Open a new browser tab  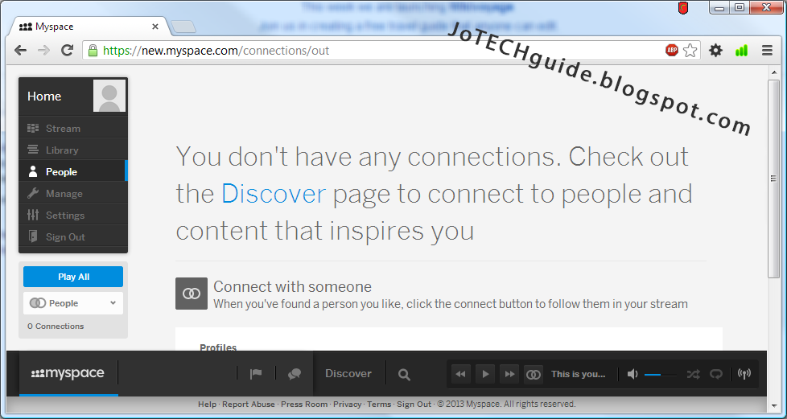pyautogui.click(x=183, y=27)
